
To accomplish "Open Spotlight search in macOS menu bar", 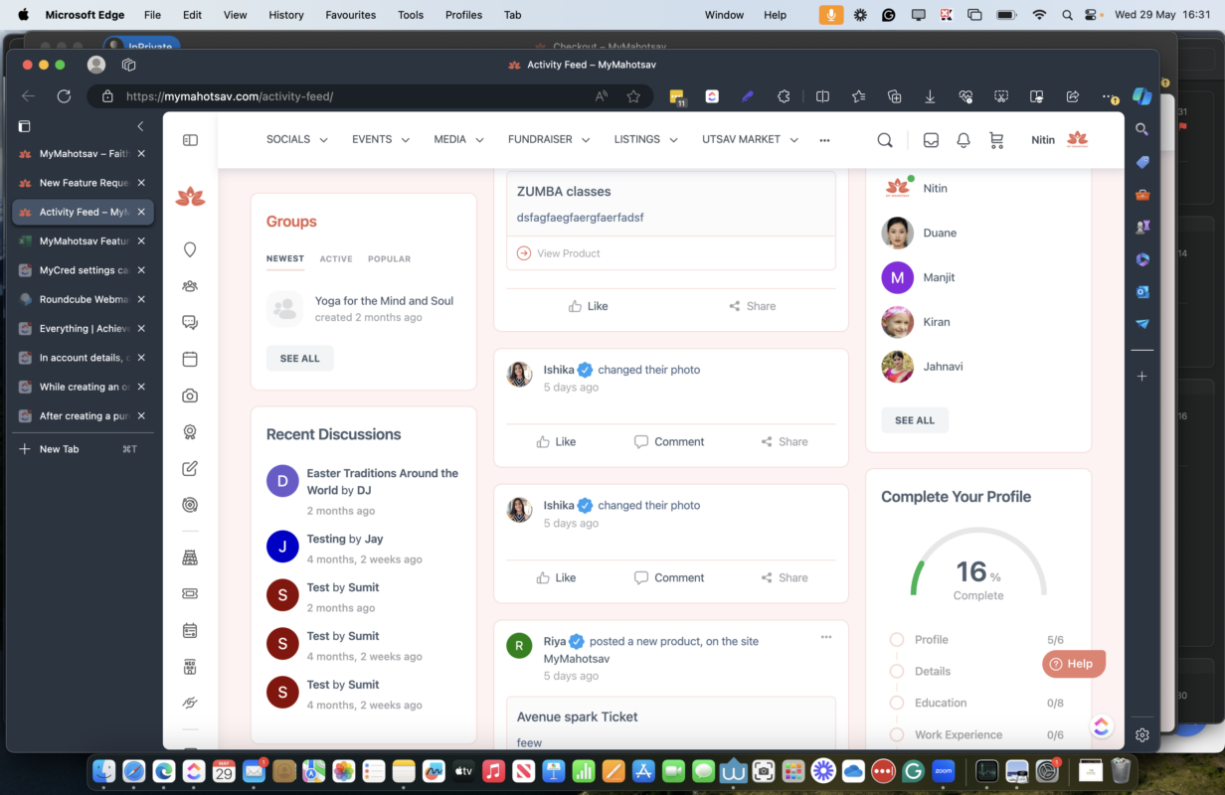I will [1067, 15].
